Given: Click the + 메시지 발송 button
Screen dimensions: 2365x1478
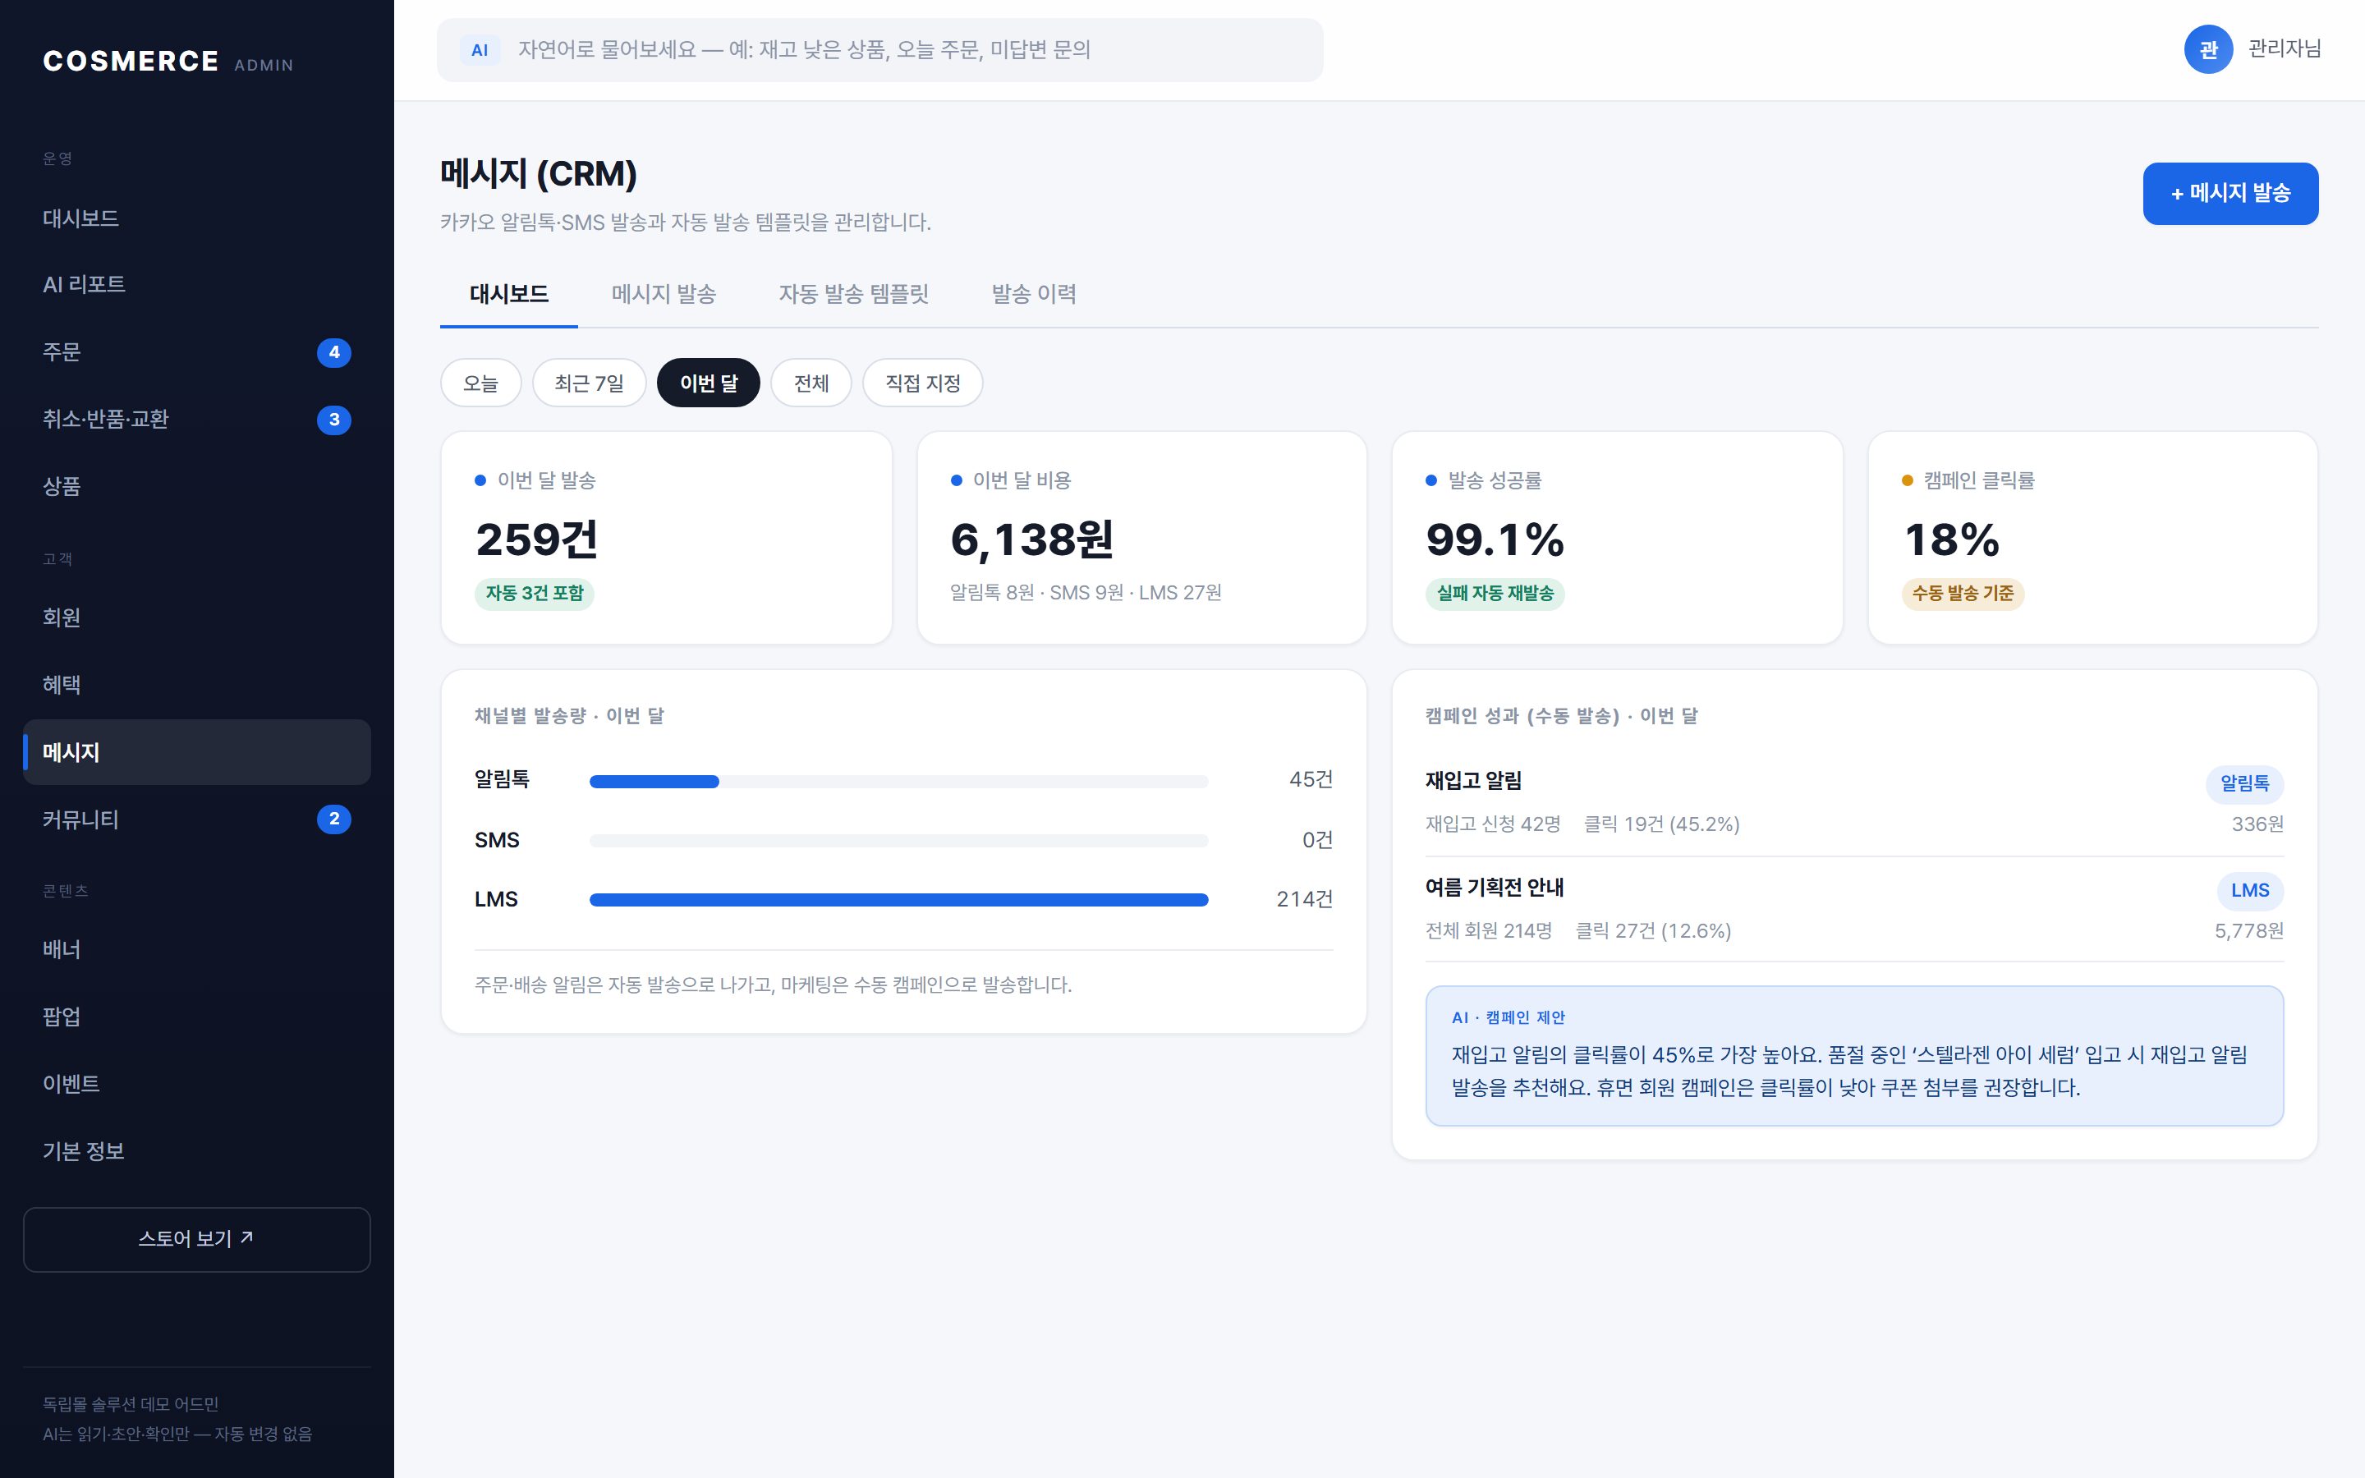Looking at the screenshot, I should 2230,194.
